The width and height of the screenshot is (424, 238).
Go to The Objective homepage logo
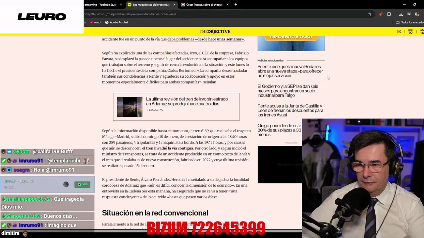pyautogui.click(x=215, y=31)
